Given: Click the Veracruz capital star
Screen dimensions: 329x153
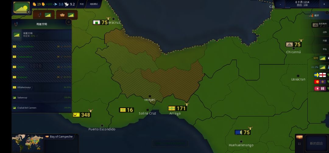Looking at the screenshot, I should [114, 19].
